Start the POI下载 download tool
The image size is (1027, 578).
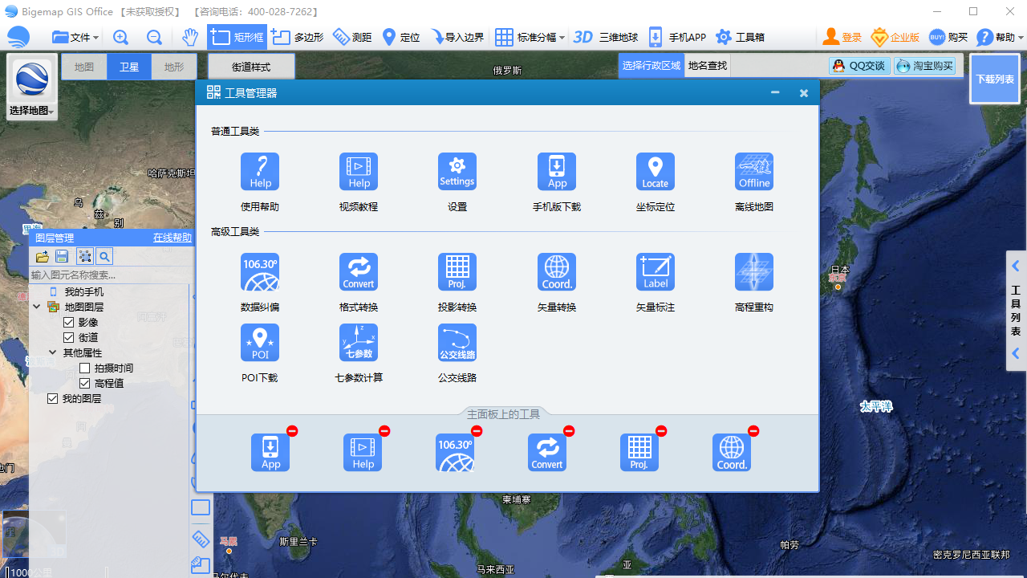point(259,342)
